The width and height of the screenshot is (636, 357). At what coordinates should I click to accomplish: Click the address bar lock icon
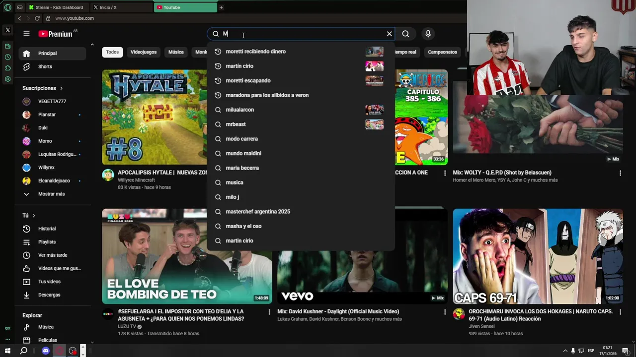coord(48,18)
